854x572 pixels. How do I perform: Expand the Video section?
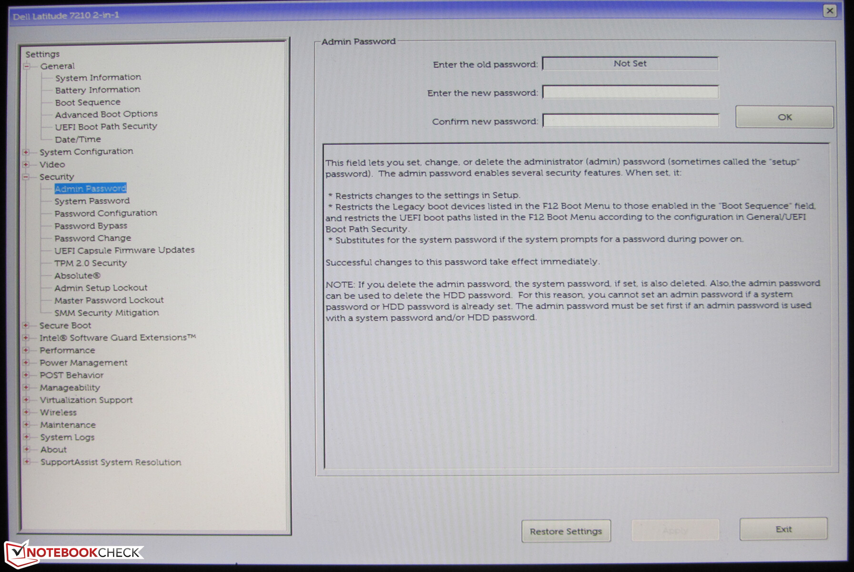click(x=26, y=164)
